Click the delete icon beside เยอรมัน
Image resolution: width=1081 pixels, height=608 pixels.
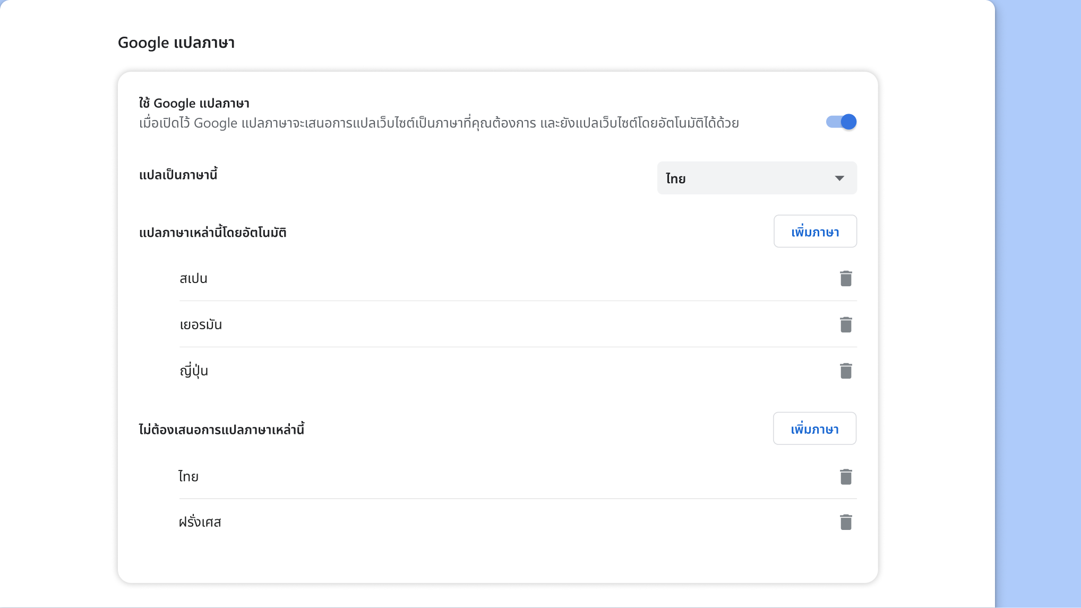coord(846,324)
